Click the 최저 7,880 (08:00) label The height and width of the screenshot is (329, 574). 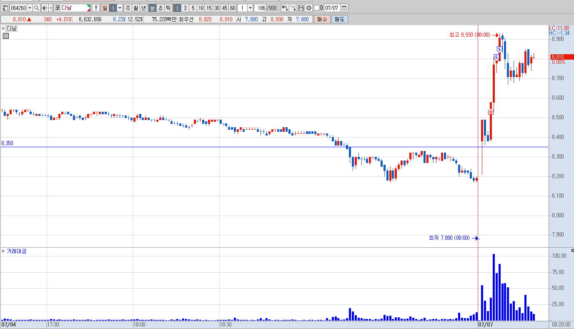click(449, 238)
